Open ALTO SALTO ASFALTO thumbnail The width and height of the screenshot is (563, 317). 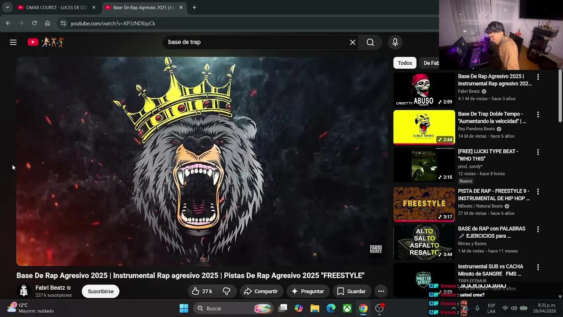pyautogui.click(x=424, y=242)
